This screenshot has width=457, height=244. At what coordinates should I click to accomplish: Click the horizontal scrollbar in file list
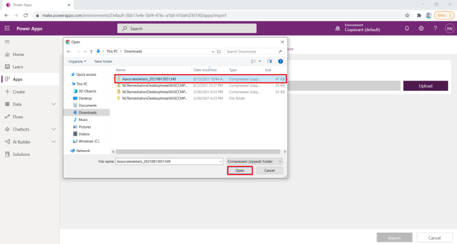coord(198,152)
